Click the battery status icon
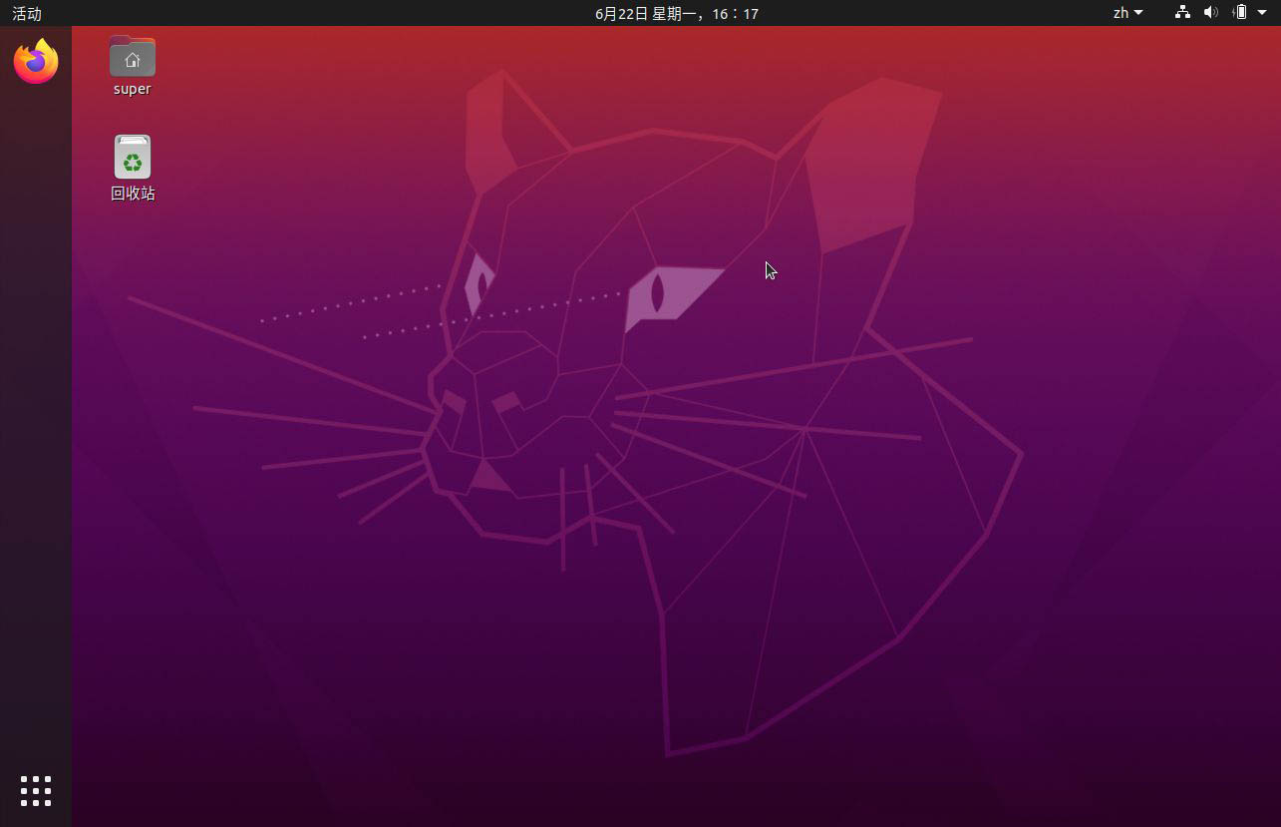Screen dimensions: 1281x827 pyautogui.click(x=1240, y=13)
